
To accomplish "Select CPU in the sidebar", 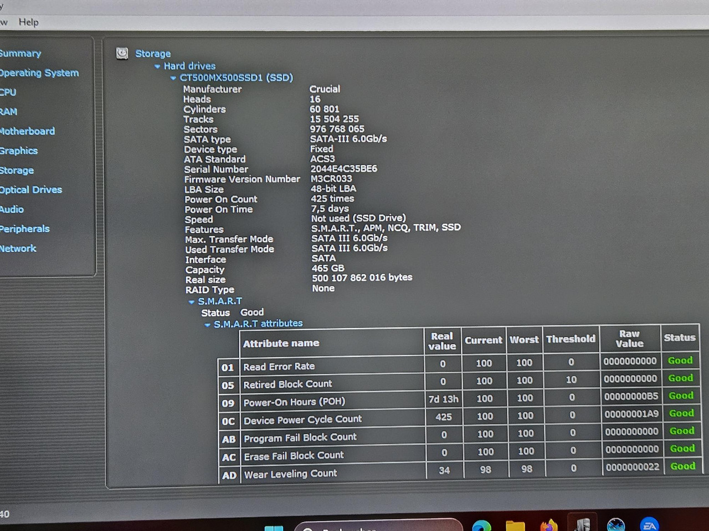I will click(8, 92).
